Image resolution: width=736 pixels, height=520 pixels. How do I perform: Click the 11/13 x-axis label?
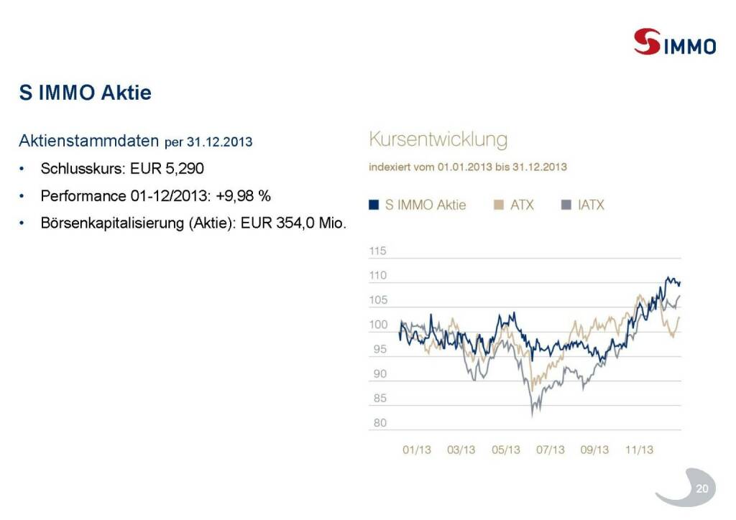(639, 450)
